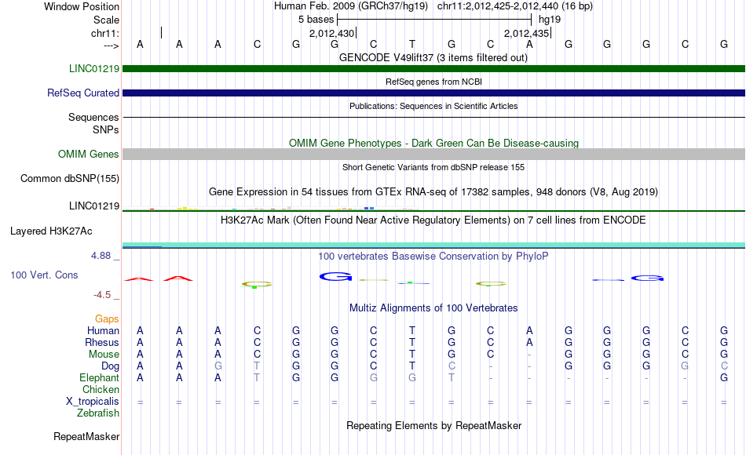Click the hg19 text beside scale bar
The height and width of the screenshot is (455, 746).
click(550, 20)
